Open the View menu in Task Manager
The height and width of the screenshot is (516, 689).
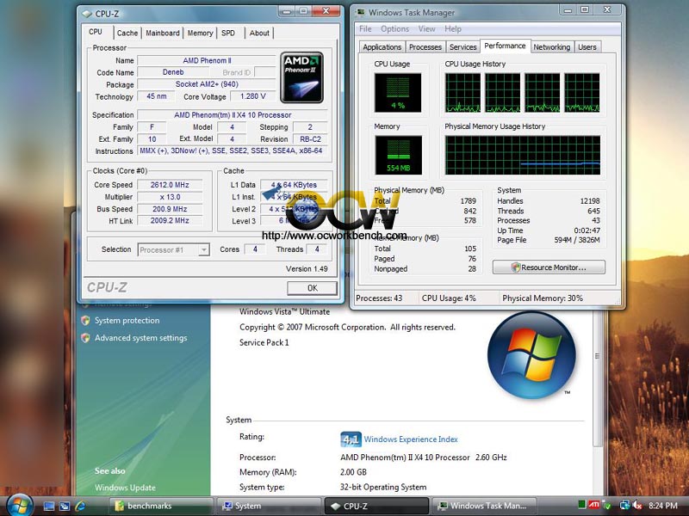click(426, 29)
